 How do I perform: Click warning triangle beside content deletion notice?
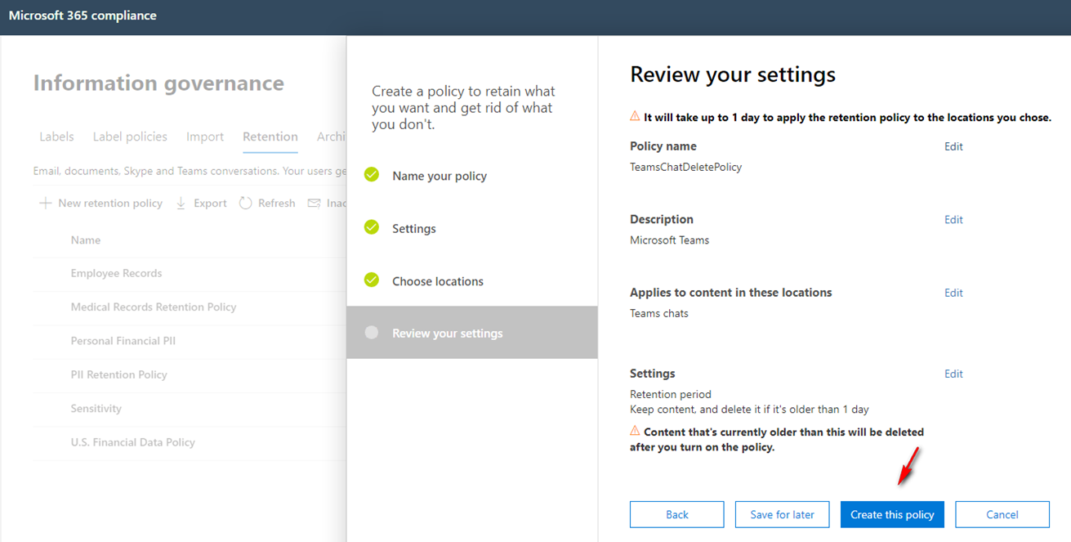635,431
